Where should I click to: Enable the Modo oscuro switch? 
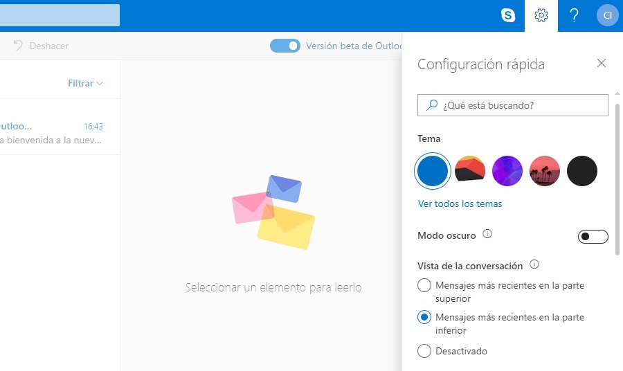pos(593,237)
